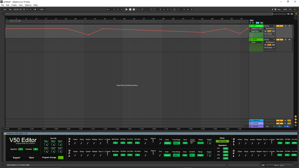This screenshot has height=168, width=299.
Task: Click the Store button in V50 Editor
Action: click(x=32, y=158)
